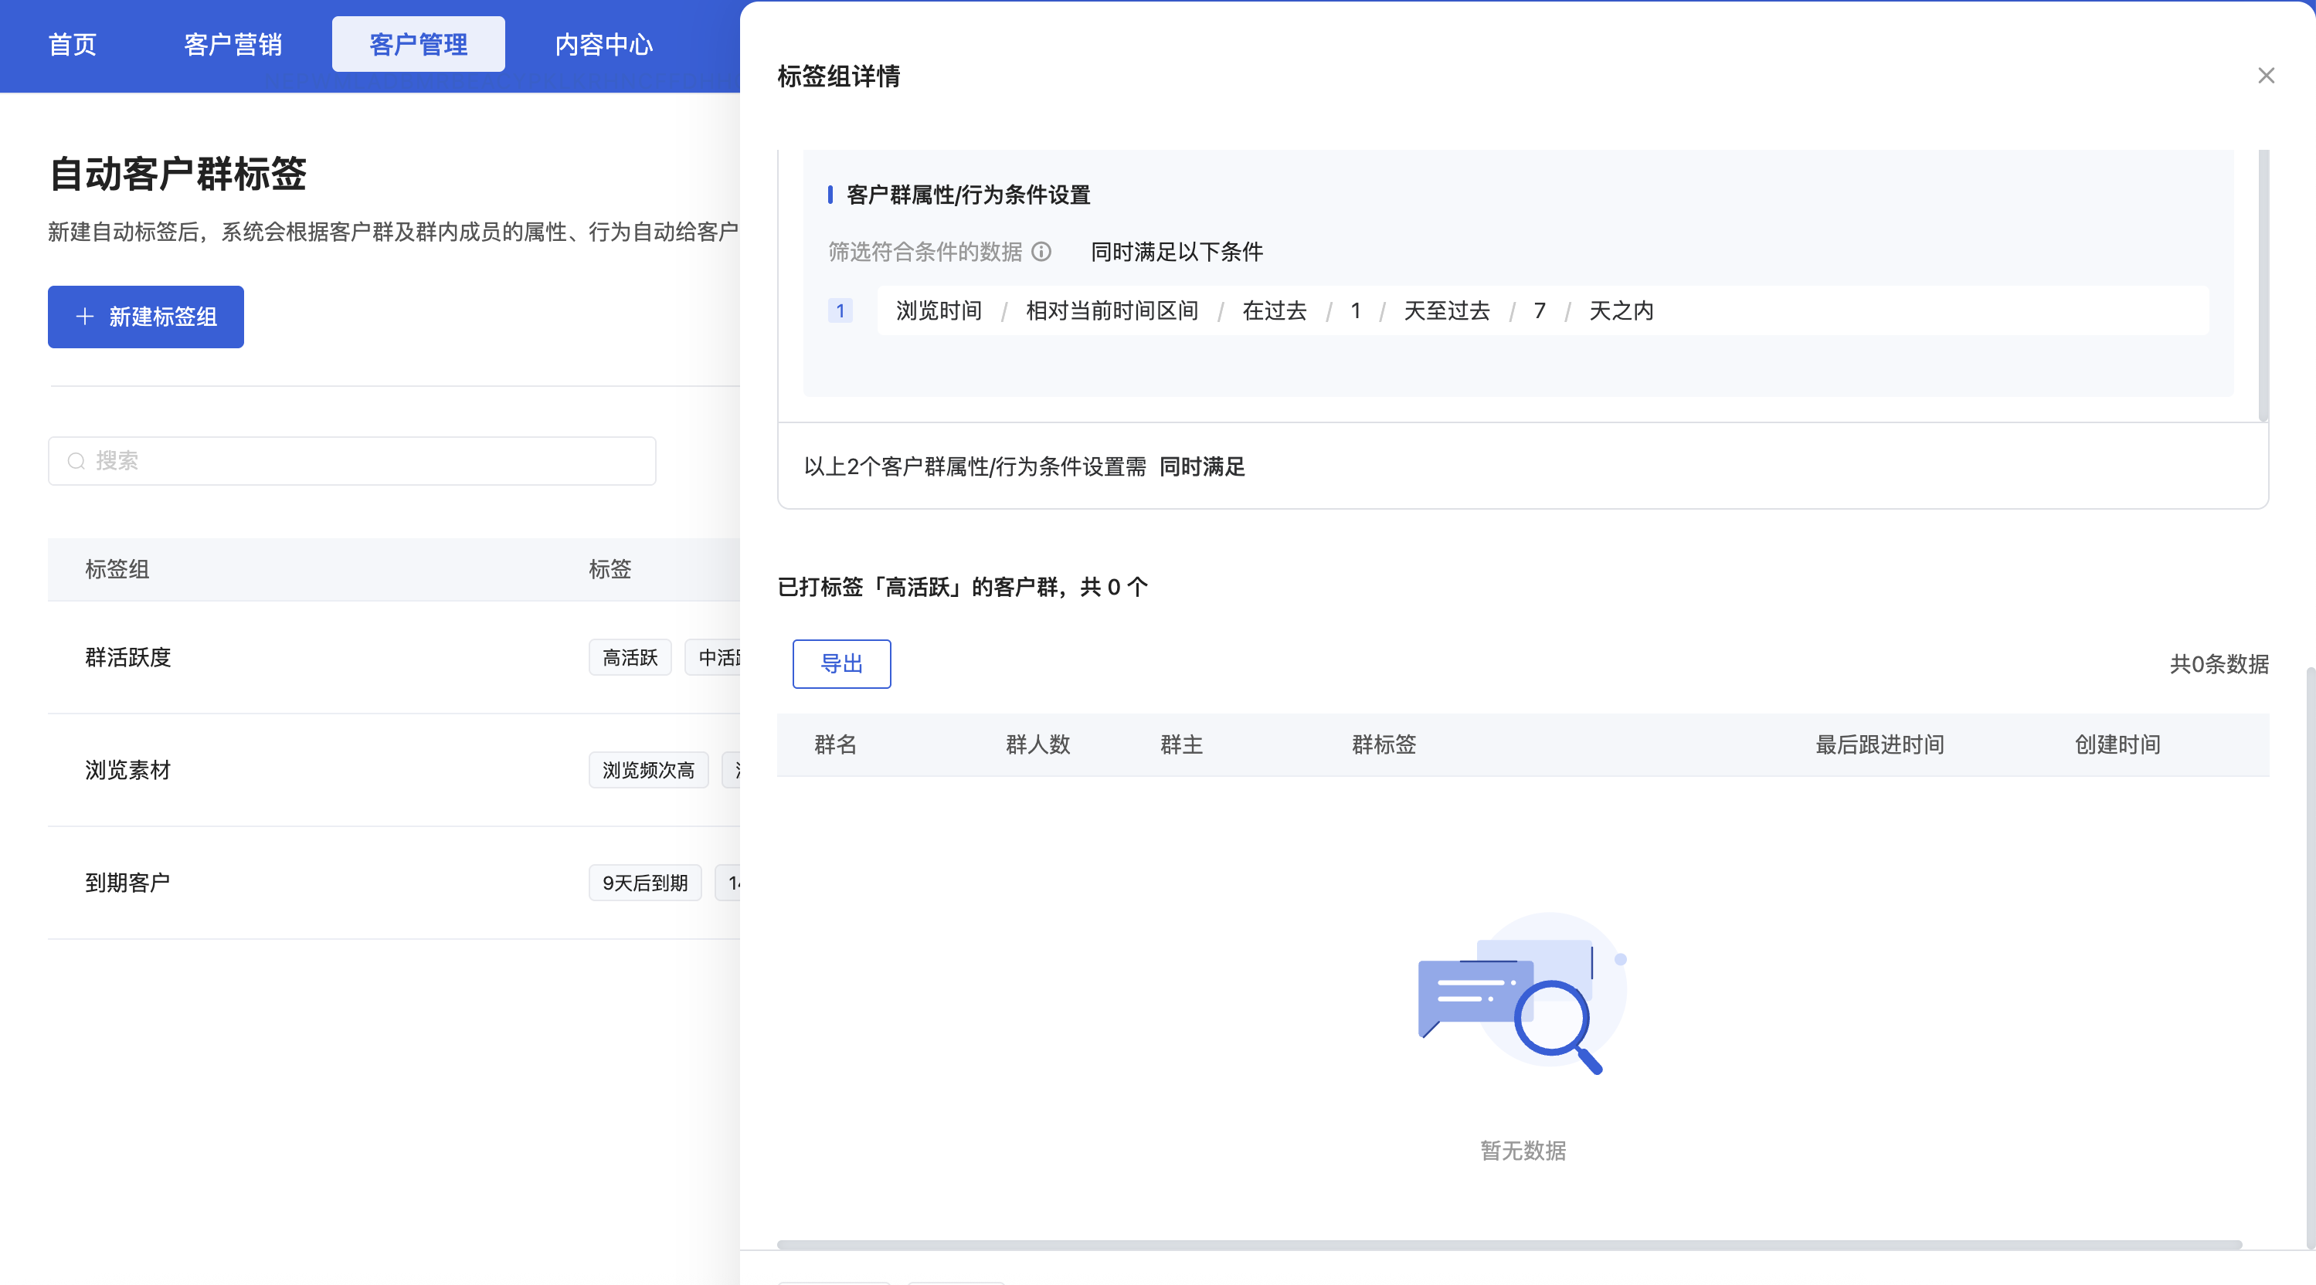Select the 群活跃度 tag group row

coord(394,658)
